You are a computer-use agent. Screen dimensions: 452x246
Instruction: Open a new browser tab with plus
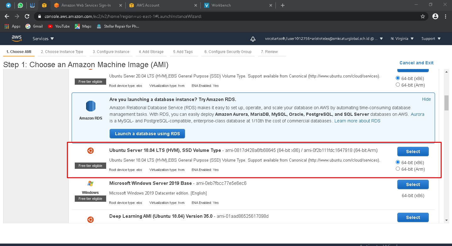(283, 5)
